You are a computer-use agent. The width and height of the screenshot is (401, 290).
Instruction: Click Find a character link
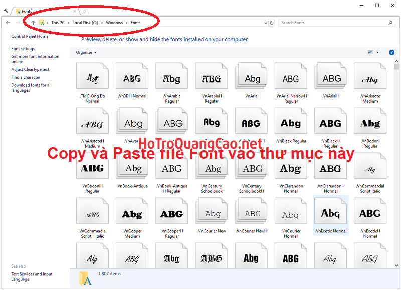click(x=26, y=77)
